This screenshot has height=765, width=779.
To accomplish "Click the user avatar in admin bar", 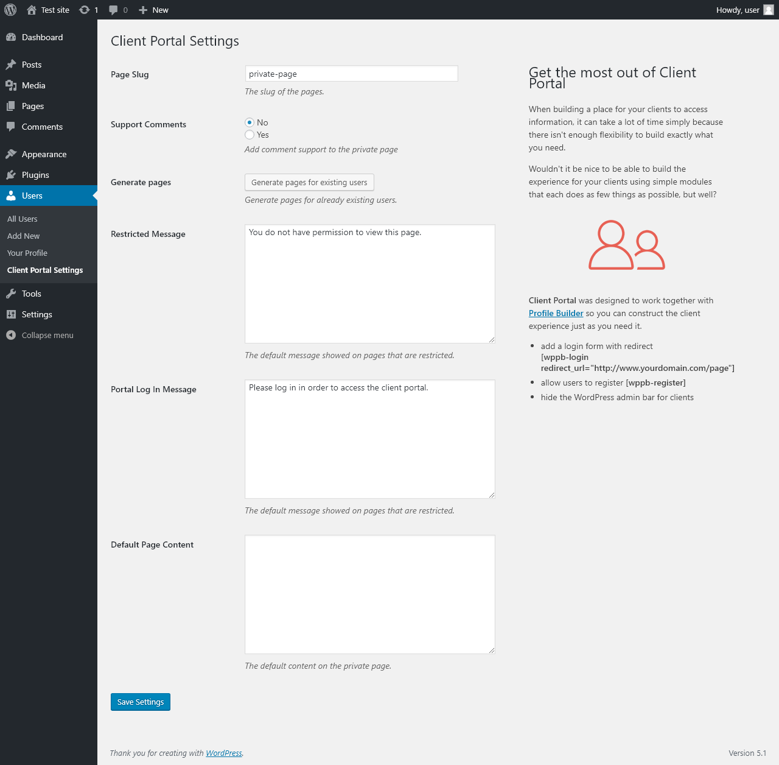I will [769, 10].
